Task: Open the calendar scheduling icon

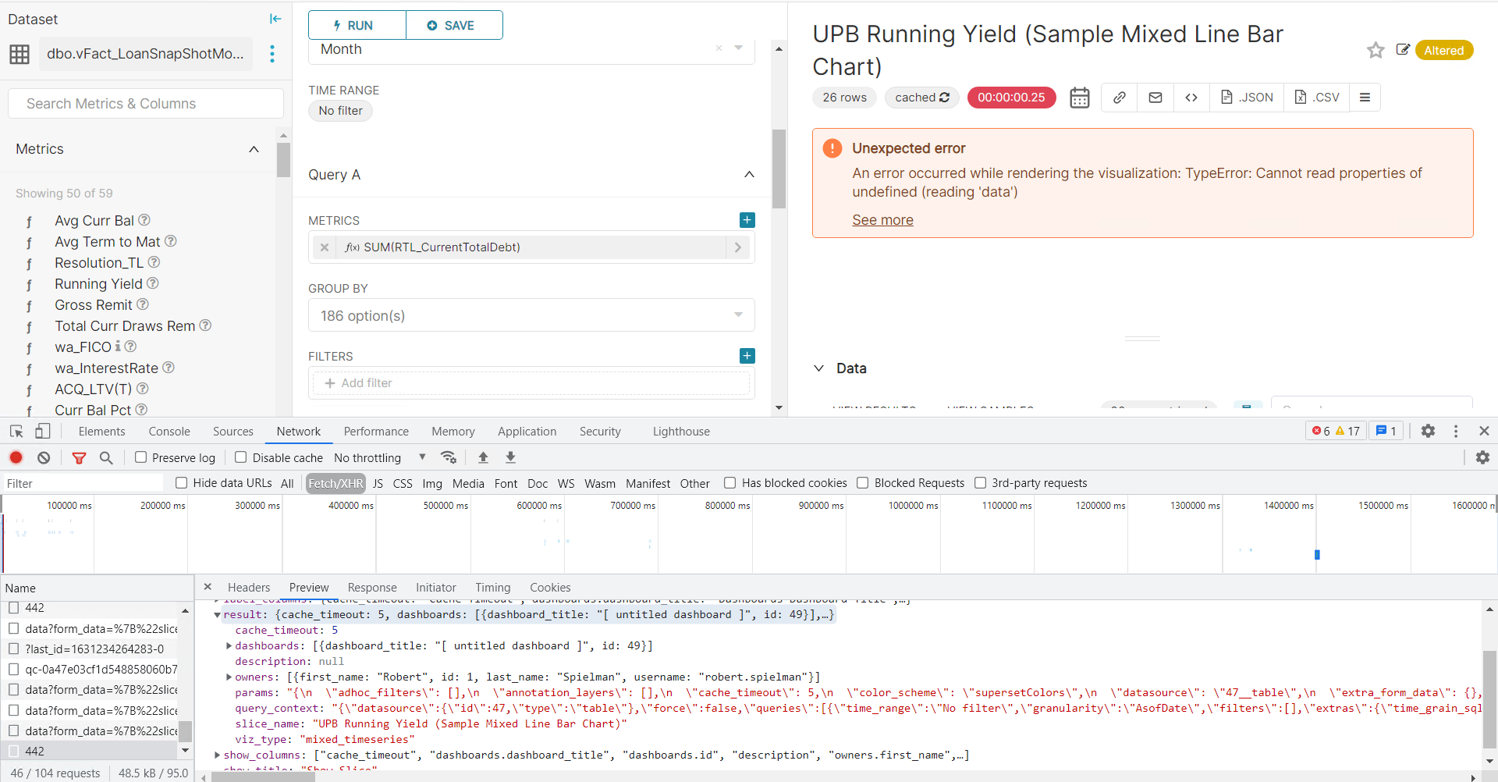Action: tap(1079, 97)
